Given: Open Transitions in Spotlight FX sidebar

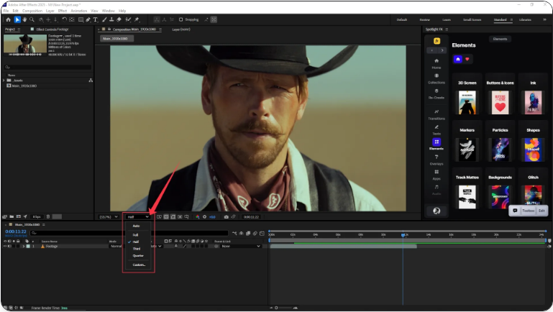Looking at the screenshot, I should point(437,114).
